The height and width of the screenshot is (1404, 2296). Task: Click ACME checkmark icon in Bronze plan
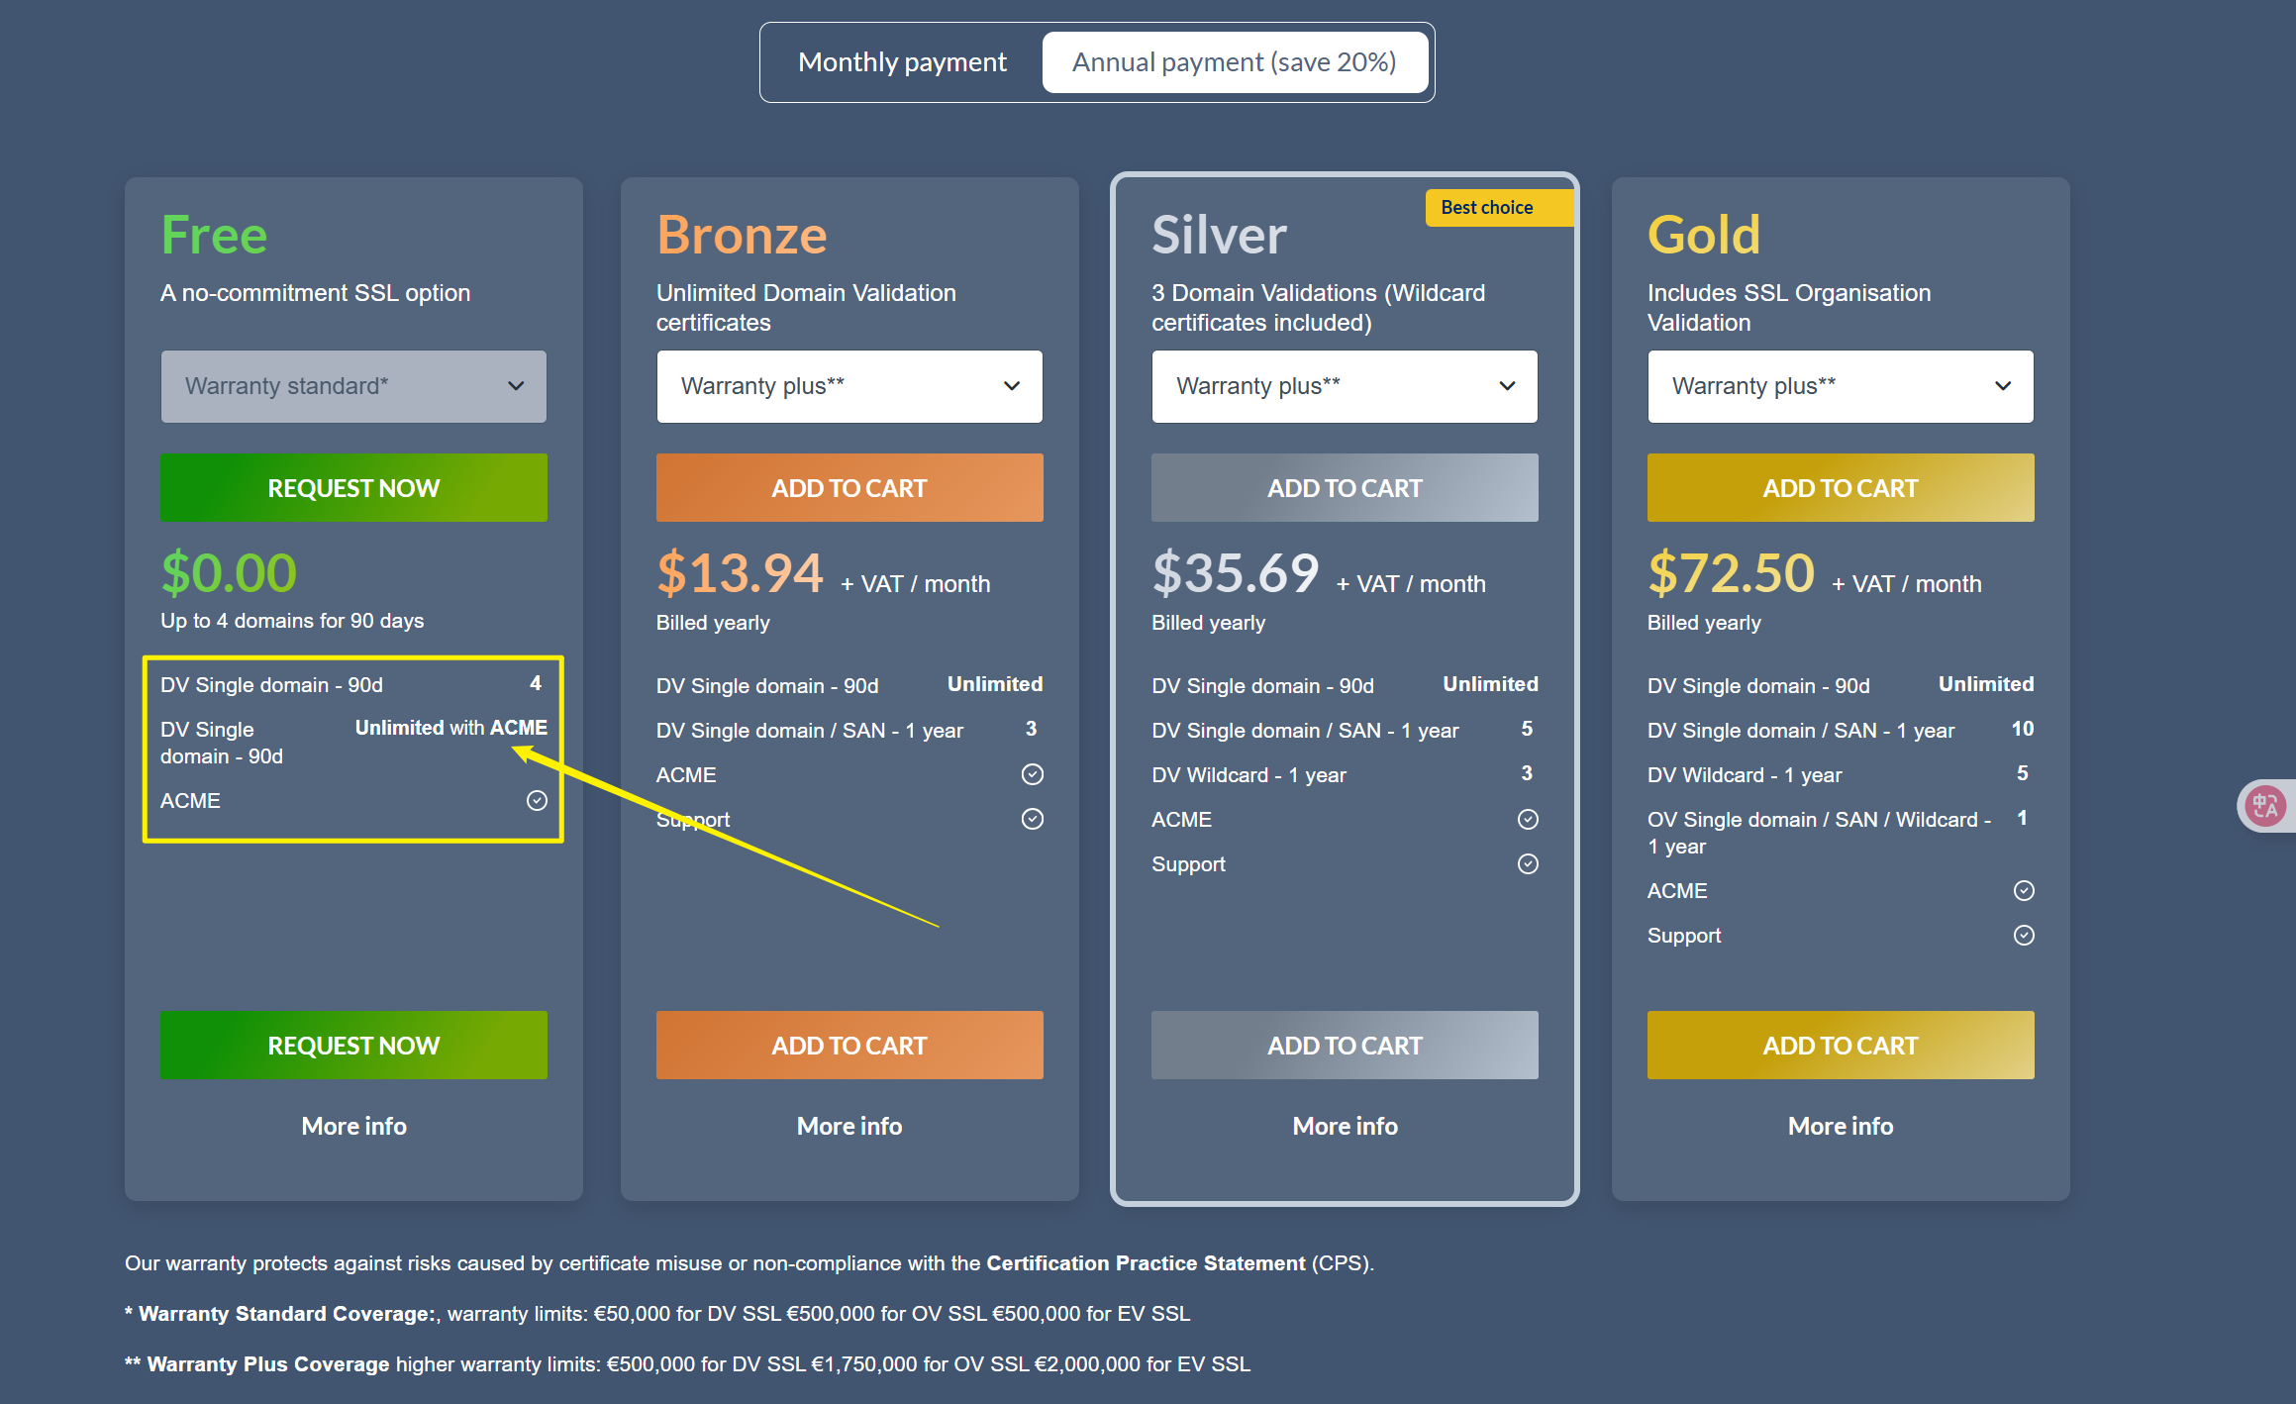[1032, 774]
